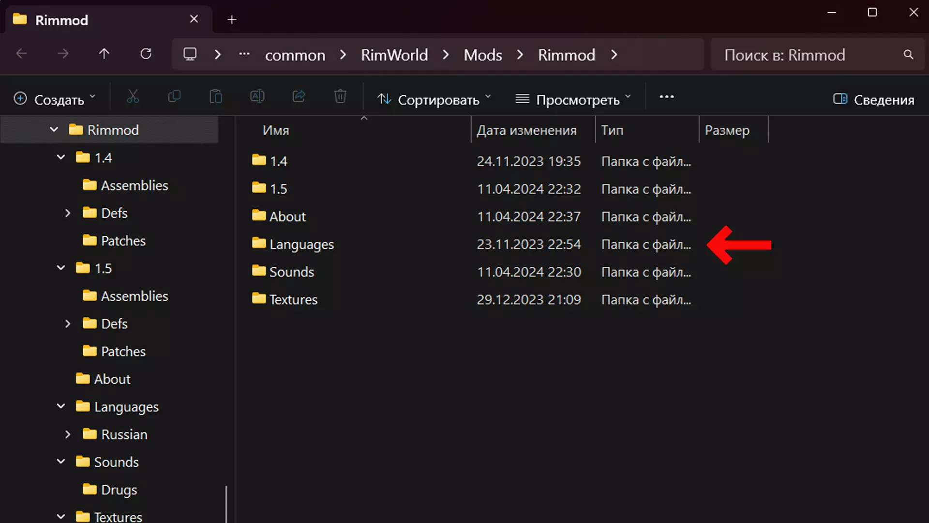
Task: Click the Cut scissors icon
Action: pyautogui.click(x=133, y=97)
